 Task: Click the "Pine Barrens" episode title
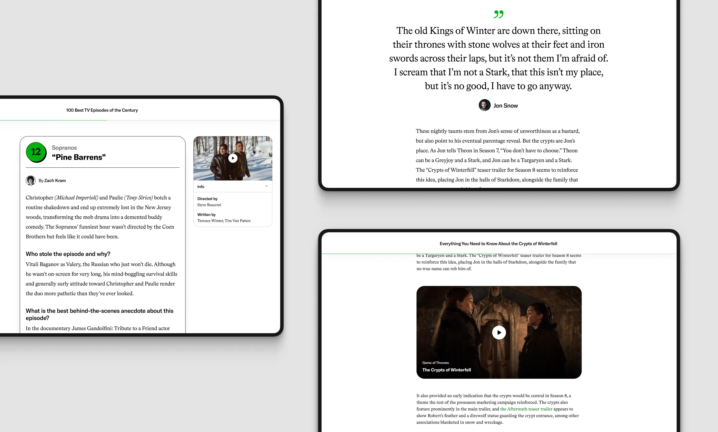[x=79, y=157]
